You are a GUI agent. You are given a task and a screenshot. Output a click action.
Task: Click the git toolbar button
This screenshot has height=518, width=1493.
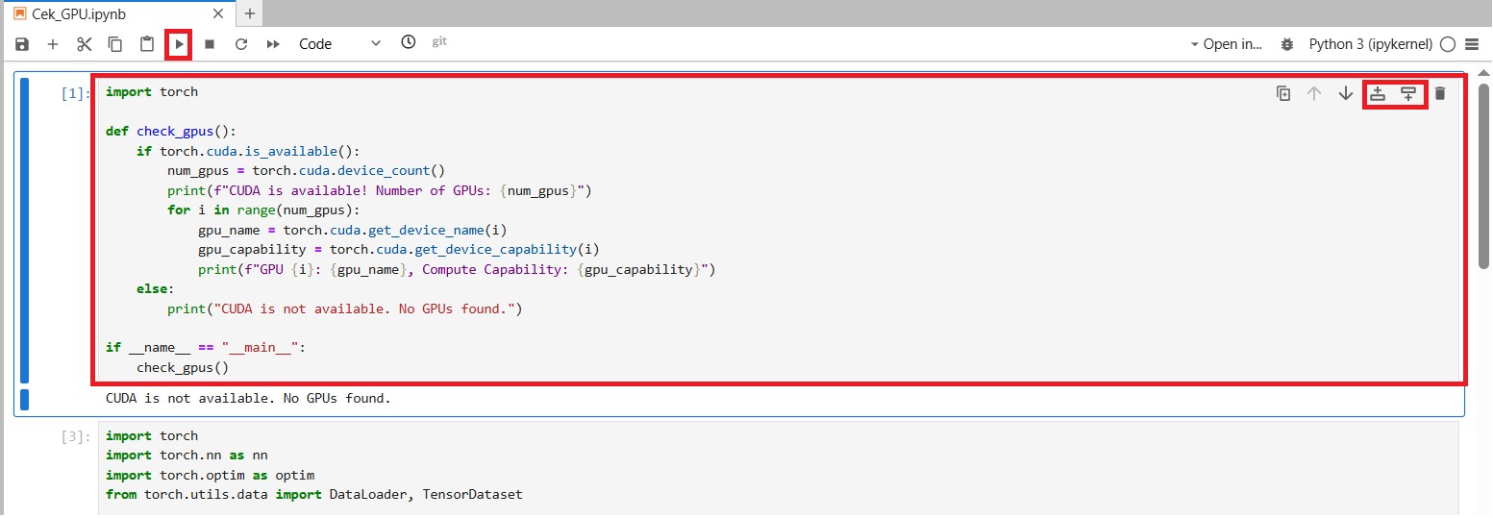[439, 42]
